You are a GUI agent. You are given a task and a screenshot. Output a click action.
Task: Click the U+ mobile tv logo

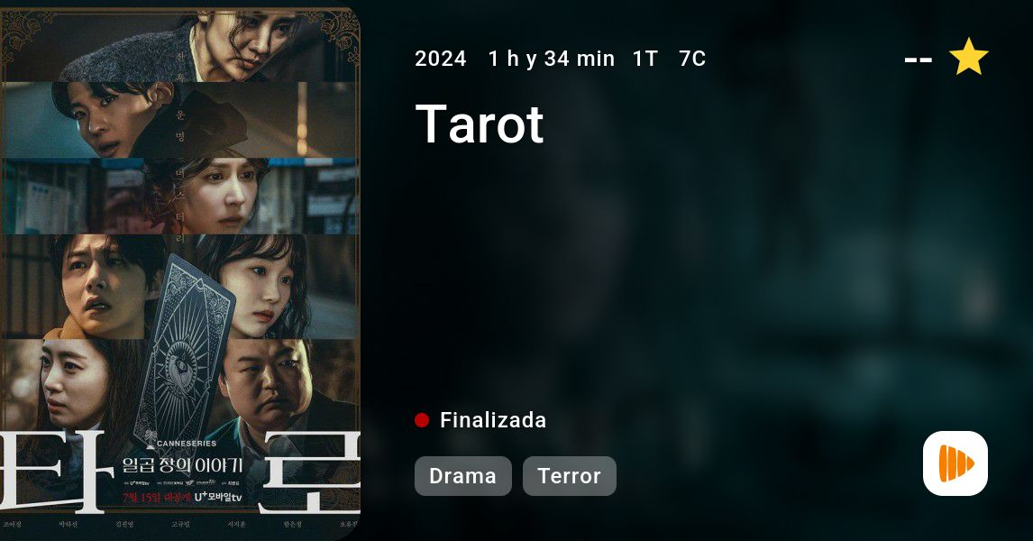tap(219, 498)
